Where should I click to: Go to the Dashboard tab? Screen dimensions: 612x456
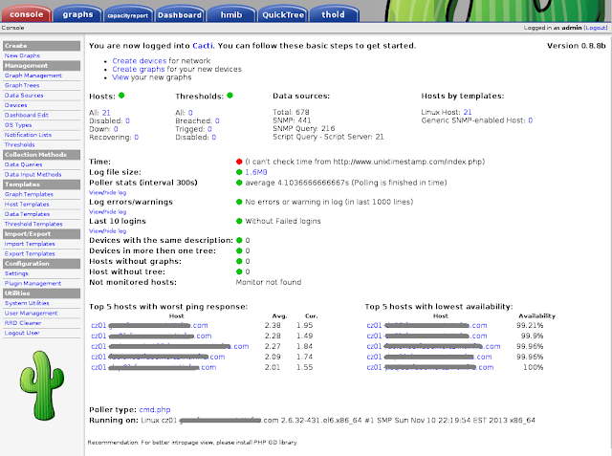pos(180,15)
